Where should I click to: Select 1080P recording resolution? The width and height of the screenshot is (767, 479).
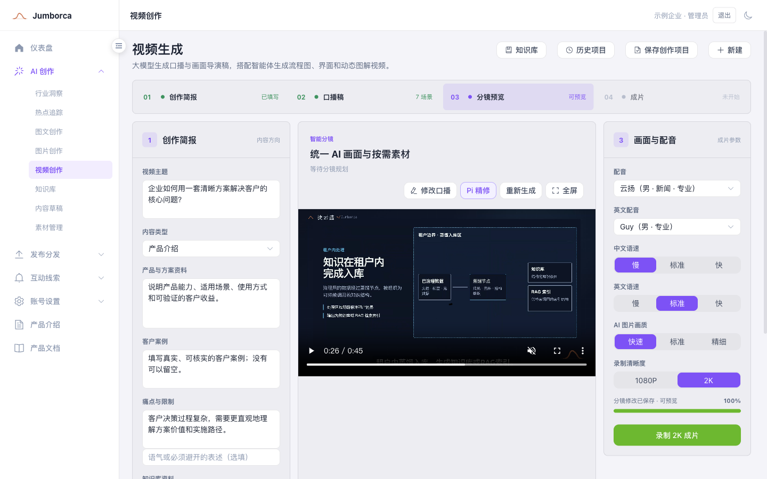(x=646, y=380)
